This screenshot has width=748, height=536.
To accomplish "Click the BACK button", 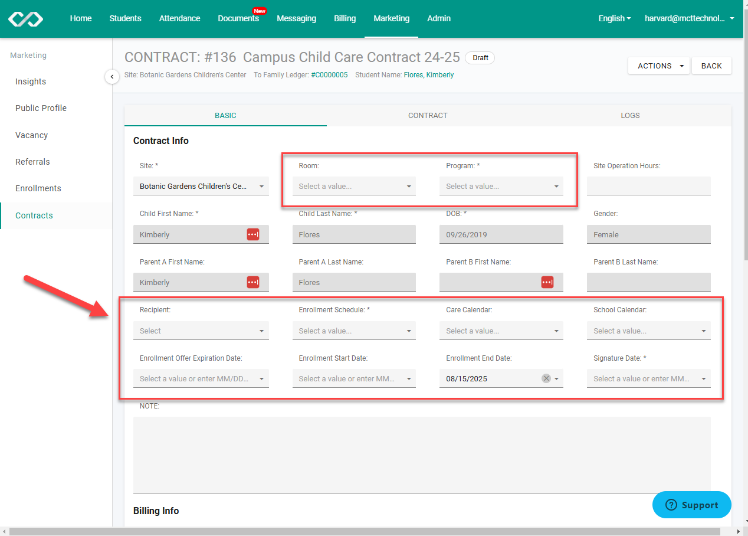I will 711,66.
